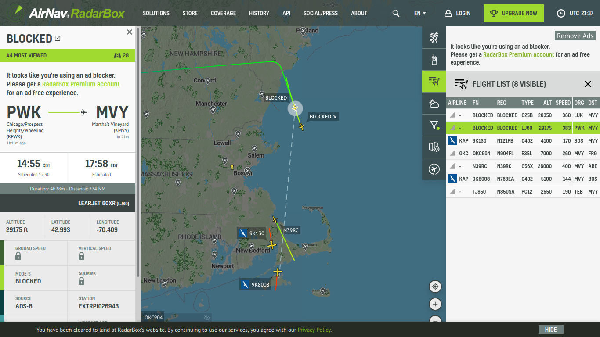Click the aircraft icon next to BLOCKED ↘ label
Viewport: 600px width, 337px height.
[301, 127]
